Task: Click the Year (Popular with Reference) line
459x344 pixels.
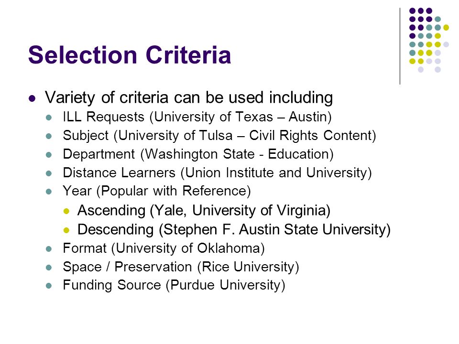Action: [157, 191]
